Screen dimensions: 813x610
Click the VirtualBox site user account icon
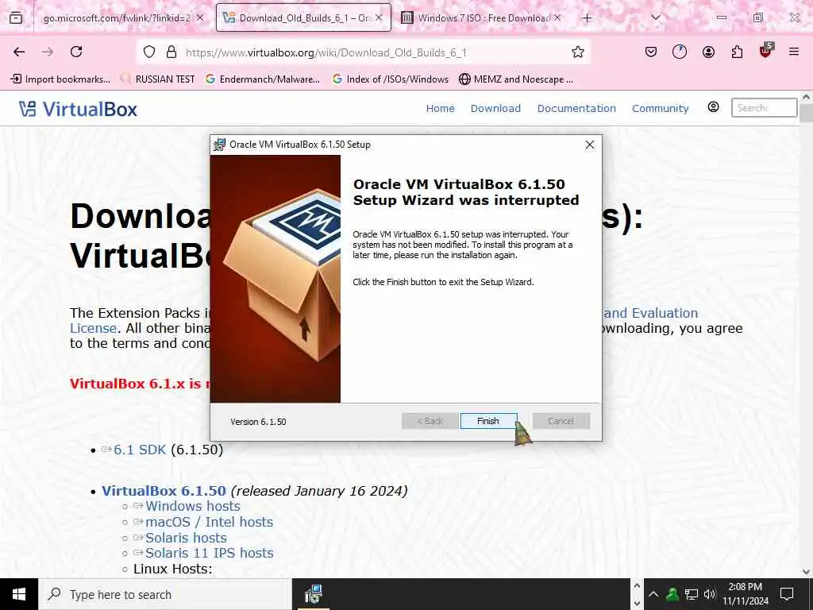(714, 107)
